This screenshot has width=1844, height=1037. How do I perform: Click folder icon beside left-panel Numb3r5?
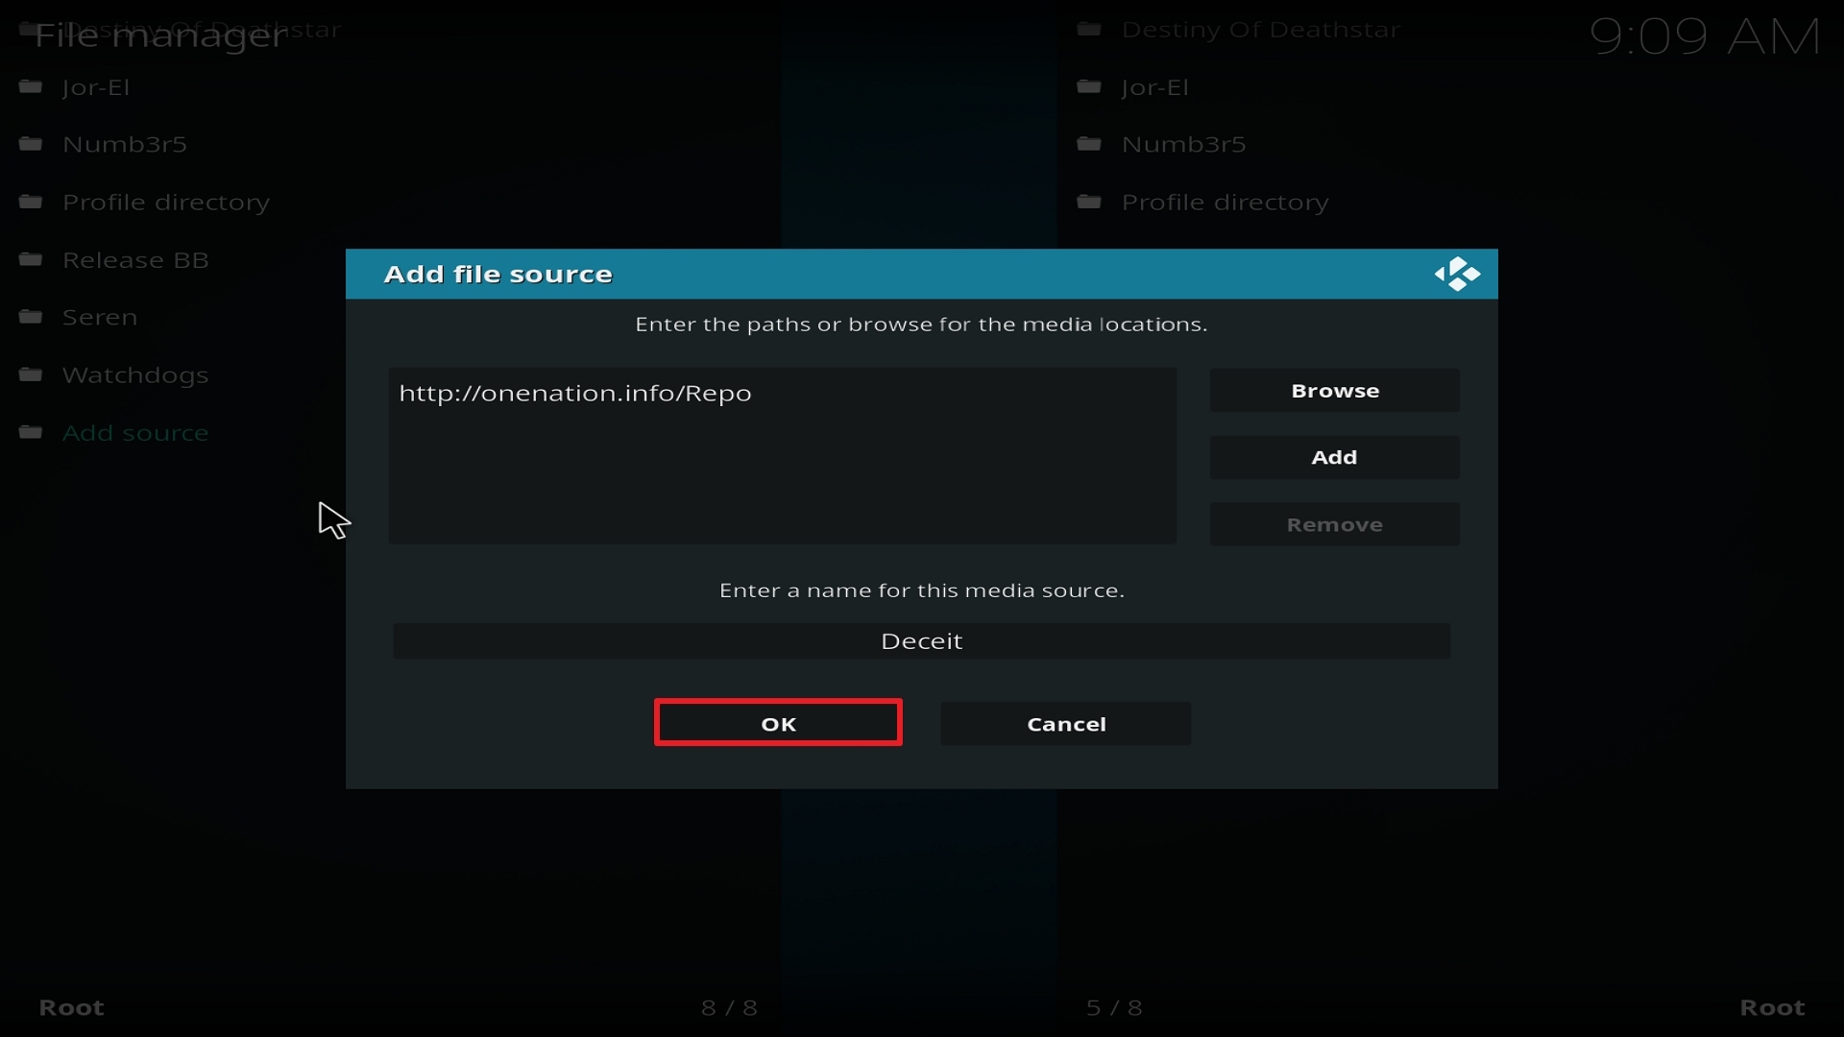point(31,144)
